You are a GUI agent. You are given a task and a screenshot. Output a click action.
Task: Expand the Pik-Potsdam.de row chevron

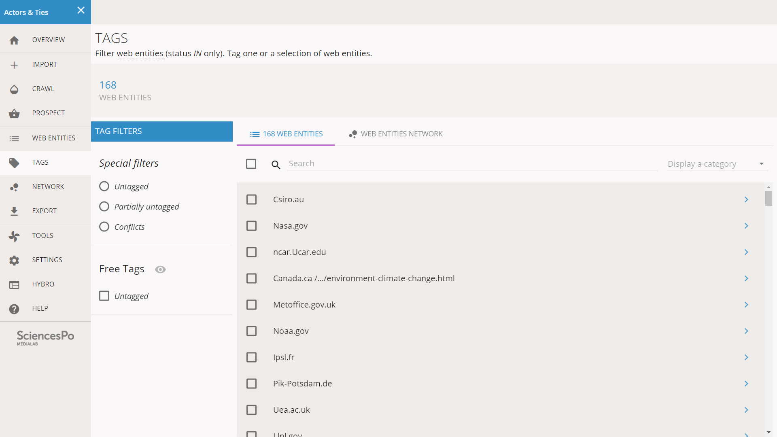tap(746, 384)
